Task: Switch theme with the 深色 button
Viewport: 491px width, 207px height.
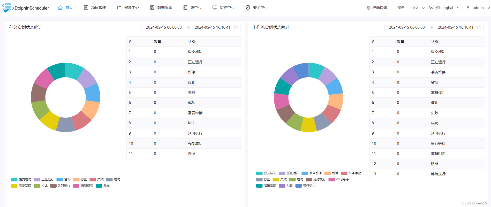Action: point(401,8)
